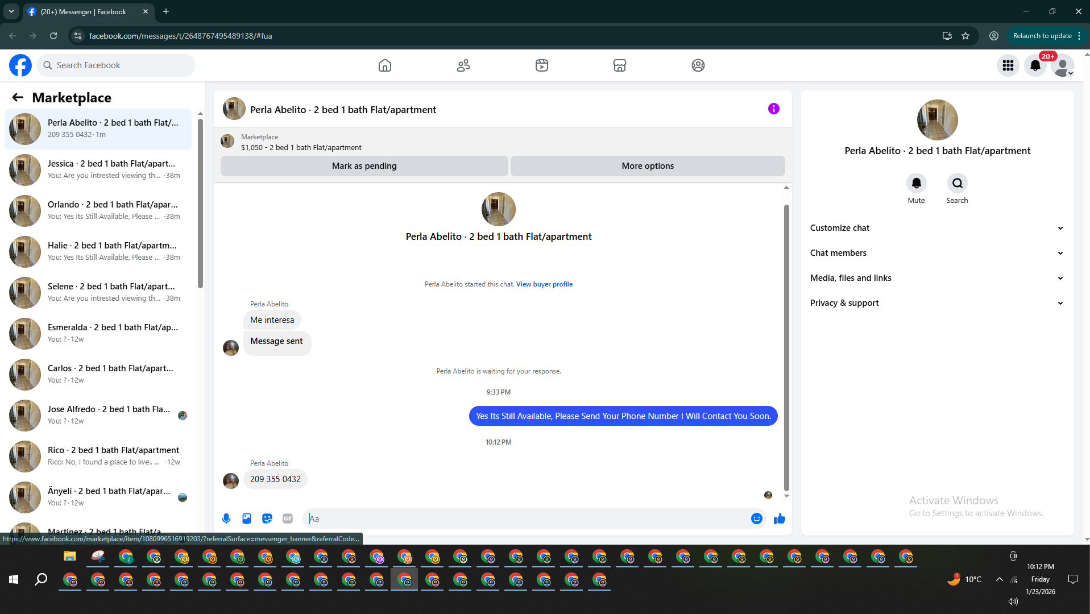Open a new browser tab
This screenshot has height=614, width=1090.
click(166, 11)
